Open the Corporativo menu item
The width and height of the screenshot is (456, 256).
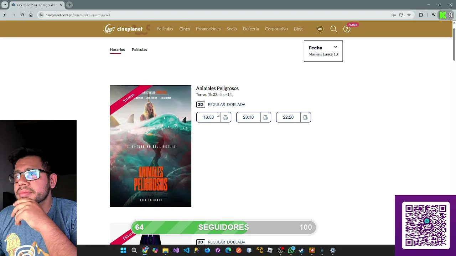[276, 29]
